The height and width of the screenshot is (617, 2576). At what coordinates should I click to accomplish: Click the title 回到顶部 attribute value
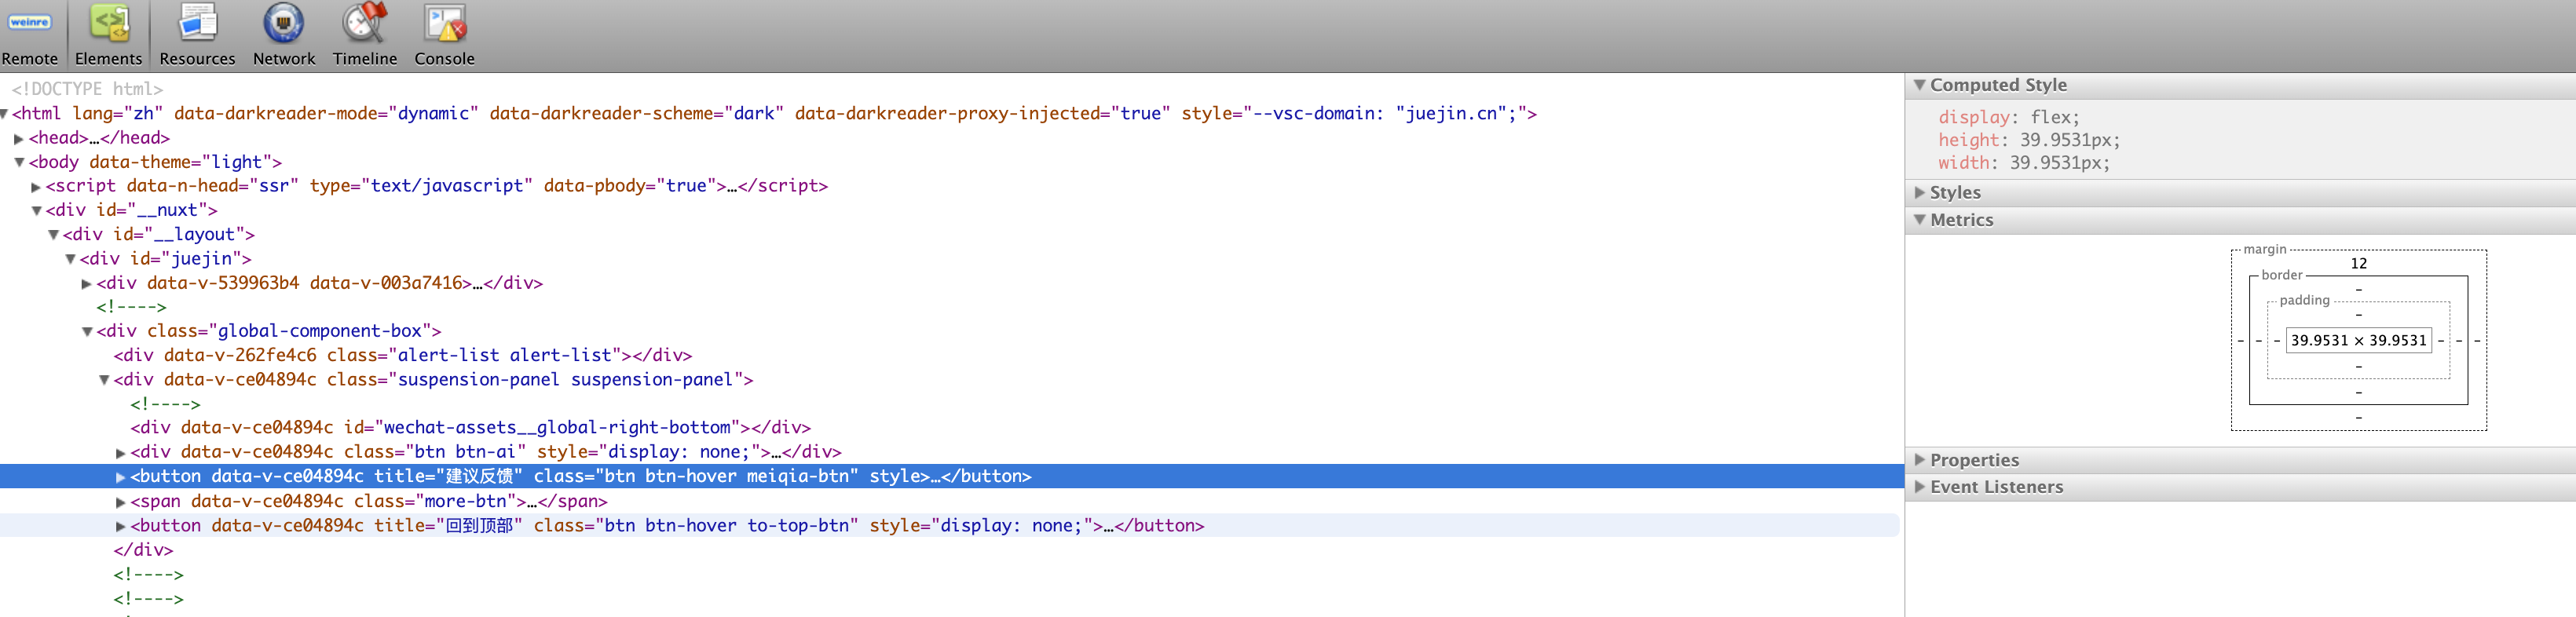pyautogui.click(x=479, y=525)
